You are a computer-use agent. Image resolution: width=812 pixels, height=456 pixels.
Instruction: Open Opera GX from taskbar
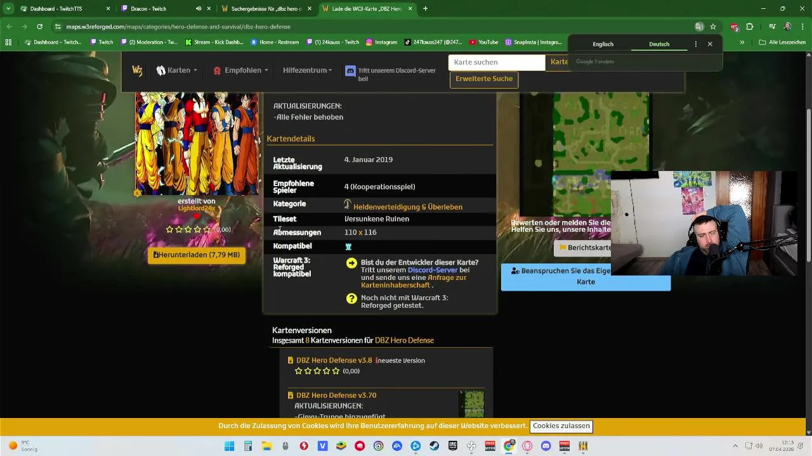[x=527, y=446]
